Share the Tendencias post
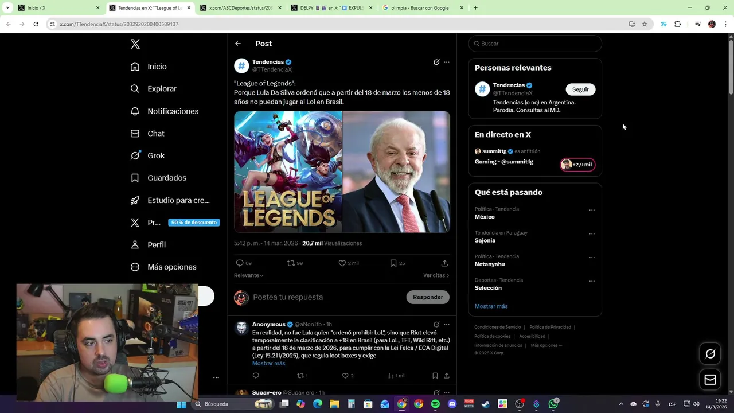 (x=444, y=263)
